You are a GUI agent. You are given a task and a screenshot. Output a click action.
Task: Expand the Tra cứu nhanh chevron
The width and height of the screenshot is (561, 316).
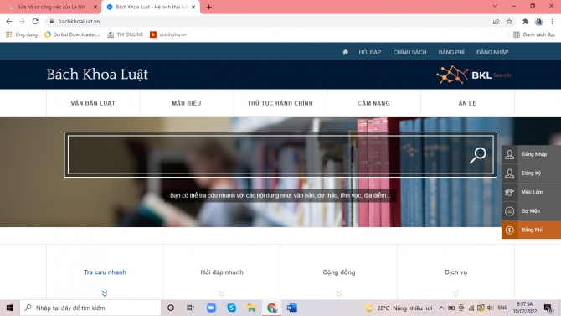(x=105, y=293)
